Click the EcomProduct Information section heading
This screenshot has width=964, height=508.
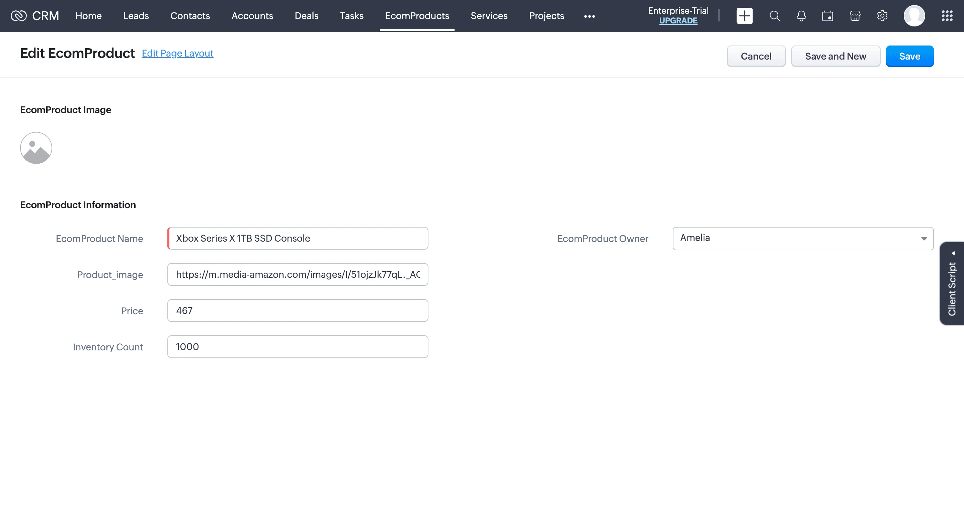(78, 205)
